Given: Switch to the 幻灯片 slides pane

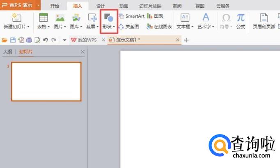Looking at the screenshot, I should [x=26, y=52].
